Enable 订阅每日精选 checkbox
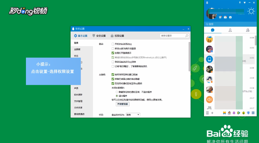Screen dimensions: 259x143 [113, 66]
